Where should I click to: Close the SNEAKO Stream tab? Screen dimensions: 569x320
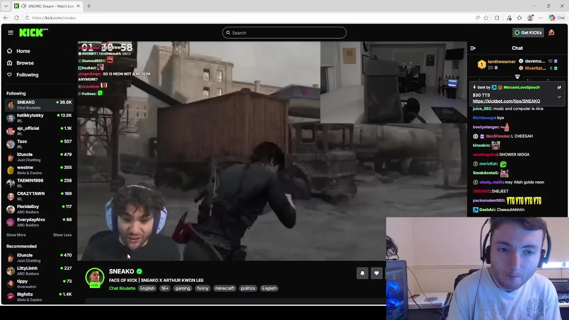point(78,6)
